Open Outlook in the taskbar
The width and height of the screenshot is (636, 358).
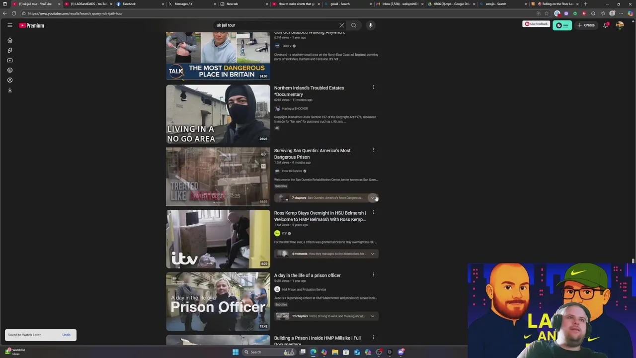(x=357, y=352)
